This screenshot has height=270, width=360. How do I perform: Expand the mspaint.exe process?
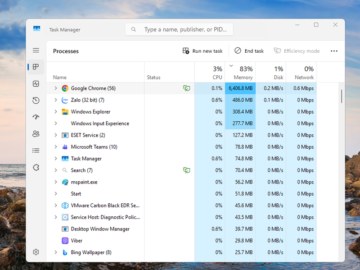tap(55, 182)
